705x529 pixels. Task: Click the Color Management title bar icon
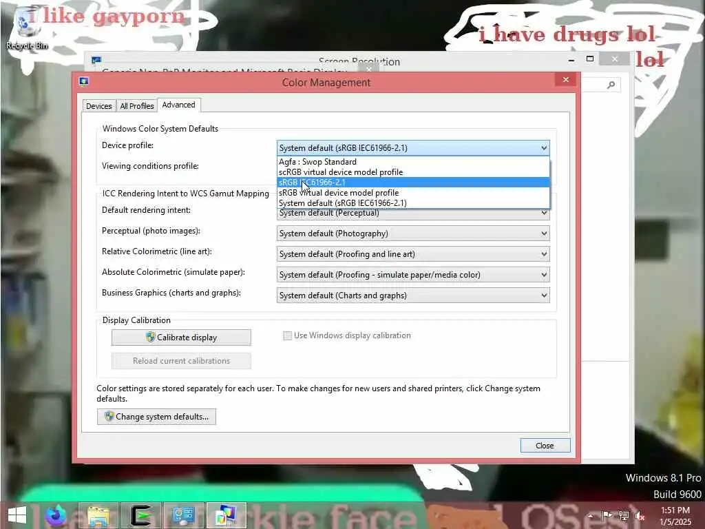(83, 81)
